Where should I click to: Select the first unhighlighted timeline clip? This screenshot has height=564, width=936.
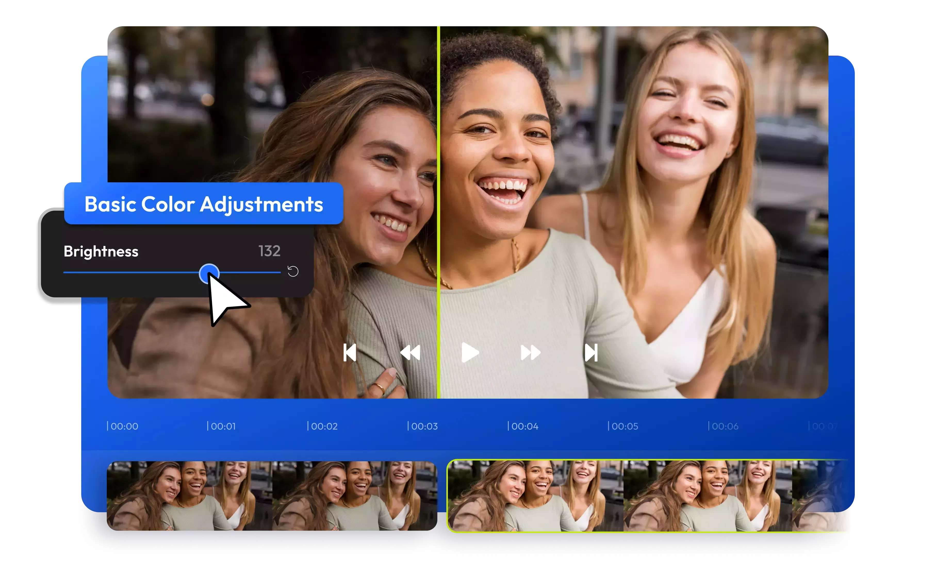tap(272, 496)
